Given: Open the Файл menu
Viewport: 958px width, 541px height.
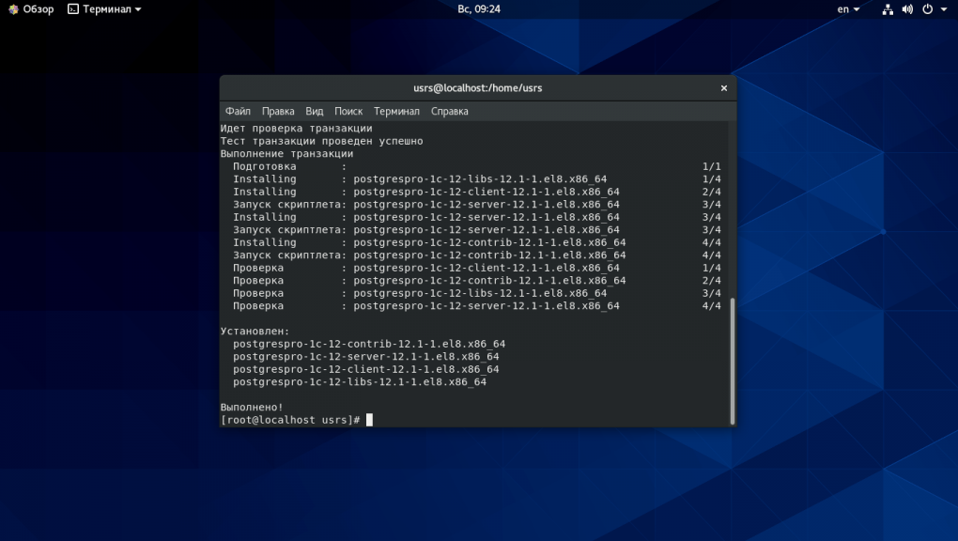Looking at the screenshot, I should [238, 111].
